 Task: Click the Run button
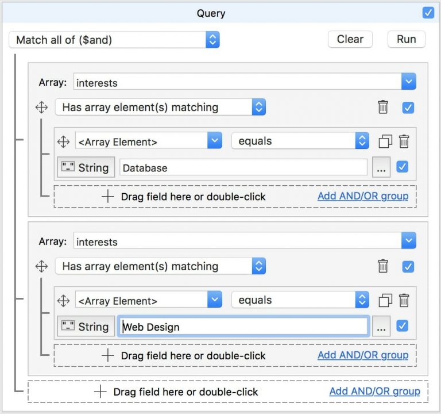[406, 39]
